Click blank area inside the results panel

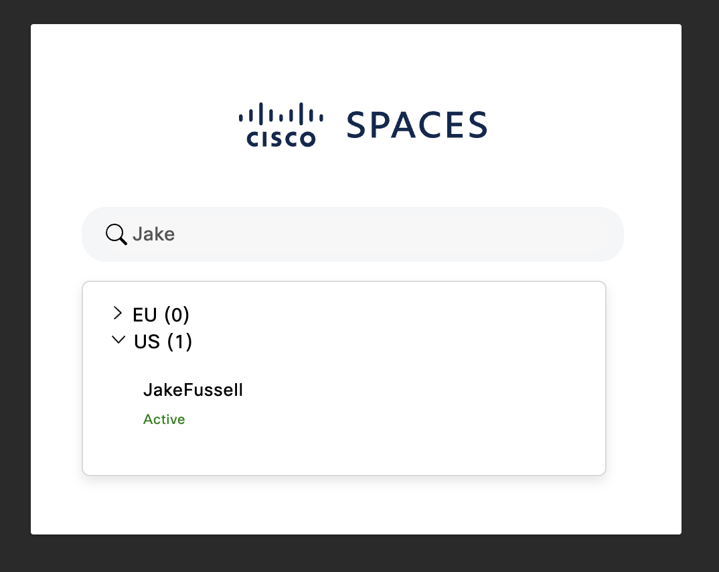(412, 376)
